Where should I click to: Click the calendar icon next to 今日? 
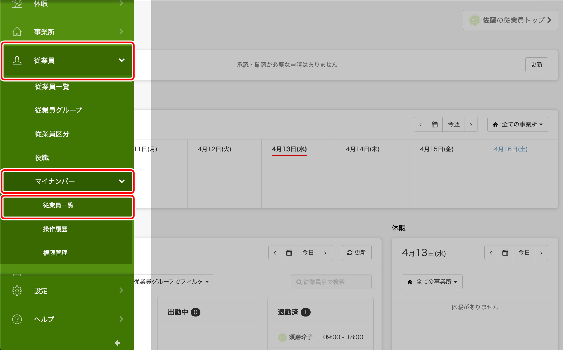pyautogui.click(x=289, y=253)
